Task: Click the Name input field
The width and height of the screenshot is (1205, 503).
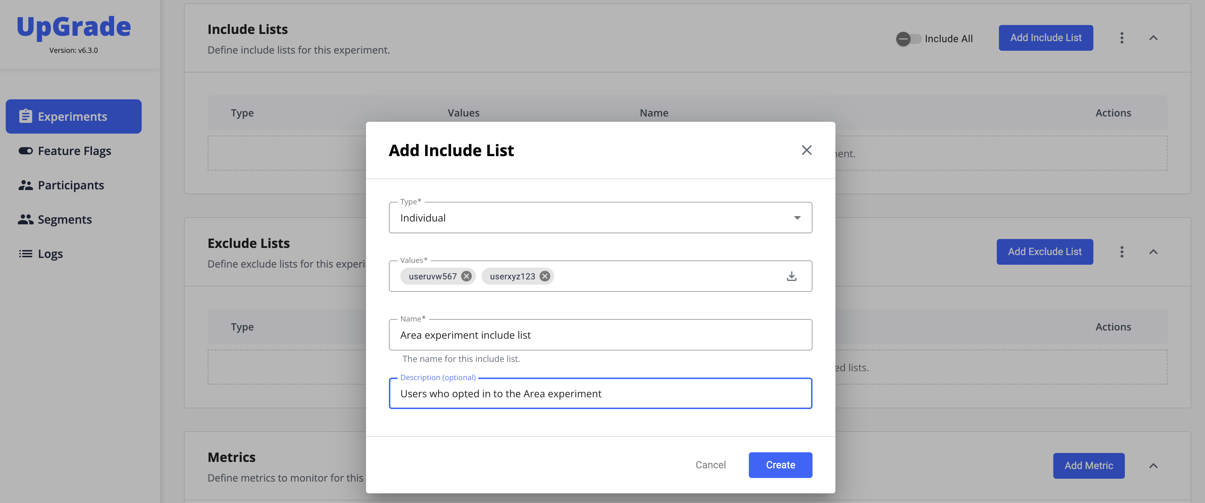Action: pyautogui.click(x=600, y=335)
